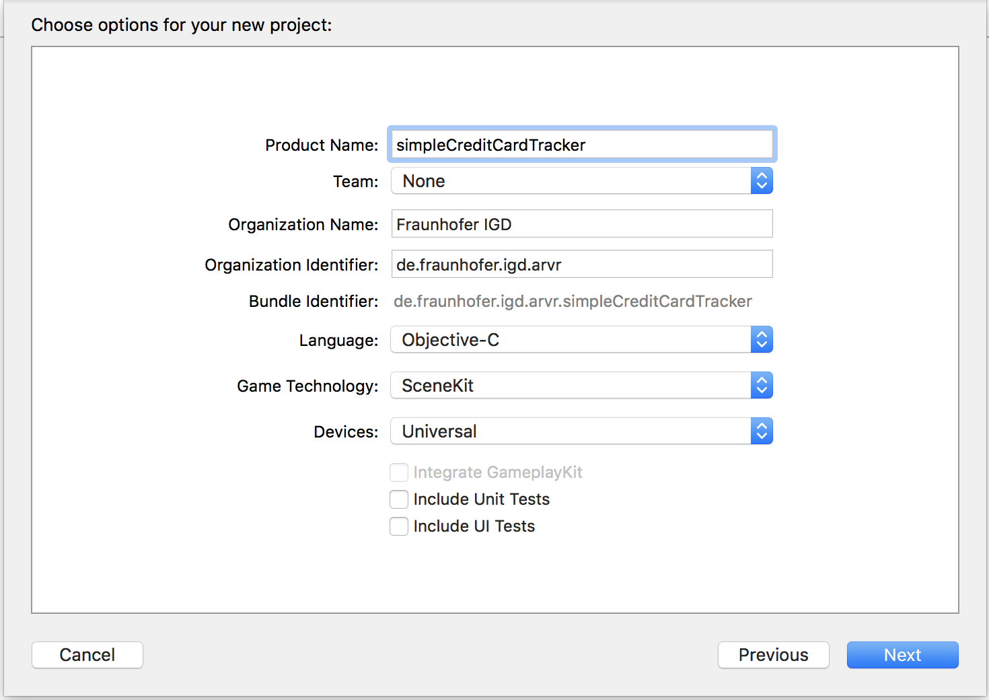
Task: Click the greyed Bundle Identifier value text
Action: point(573,302)
